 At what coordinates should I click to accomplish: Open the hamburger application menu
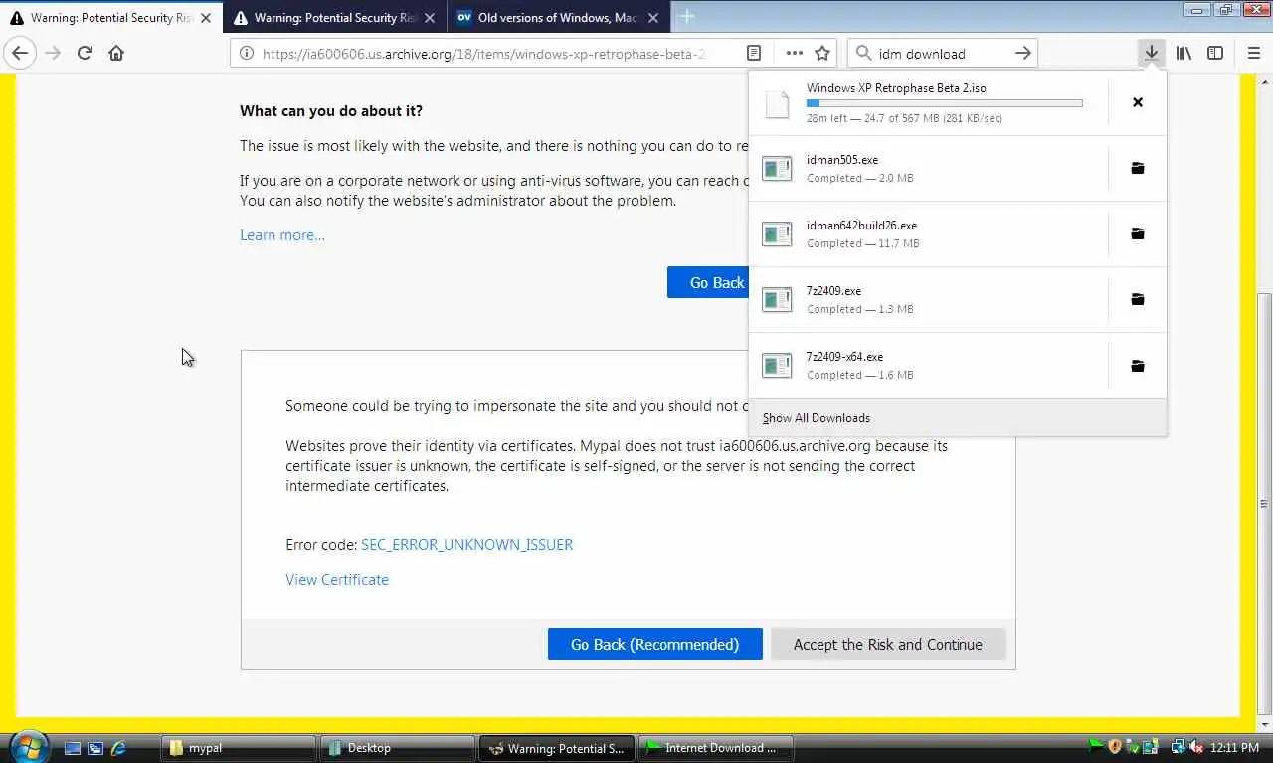coord(1253,54)
